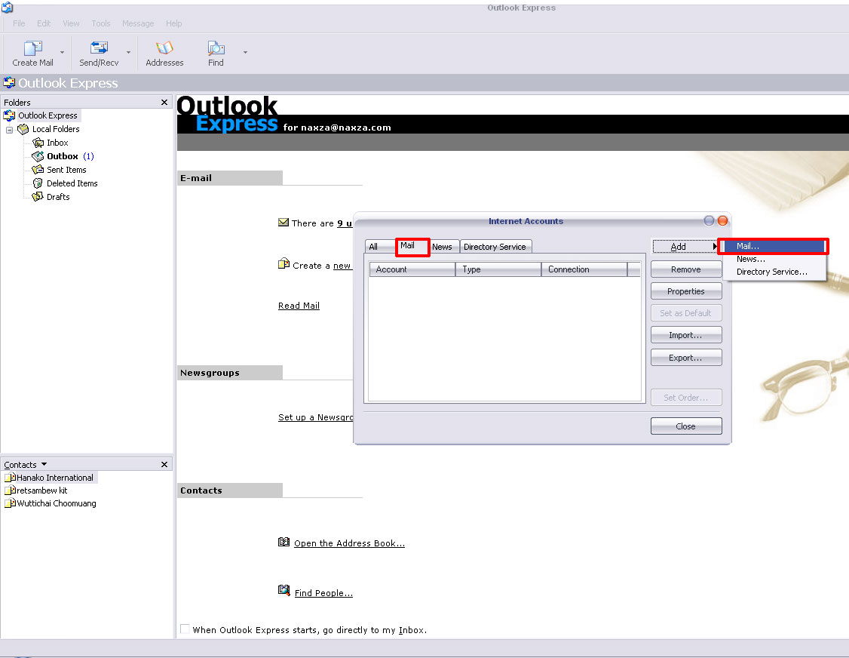This screenshot has height=658, width=849.
Task: Click the Inbox folder icon
Action: (38, 143)
